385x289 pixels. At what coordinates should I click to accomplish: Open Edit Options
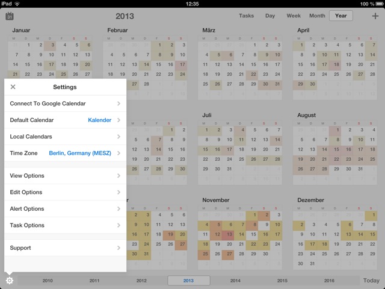65,192
